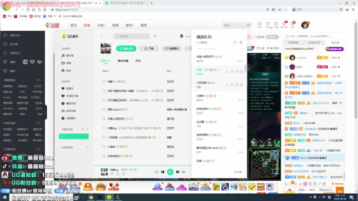358x201 pixels.
Task: Skip to the next track
Action: (x=178, y=172)
